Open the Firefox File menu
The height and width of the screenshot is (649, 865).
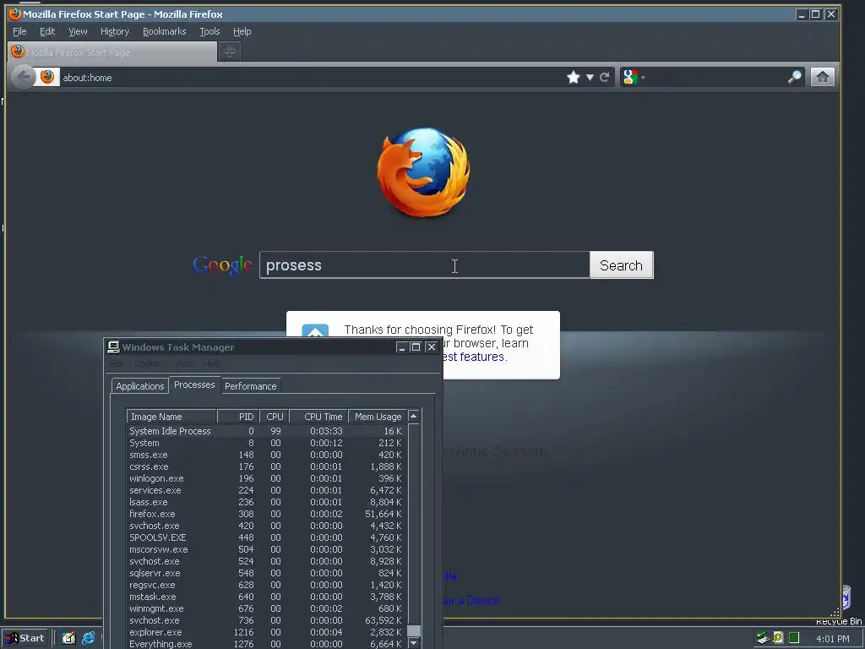[19, 31]
